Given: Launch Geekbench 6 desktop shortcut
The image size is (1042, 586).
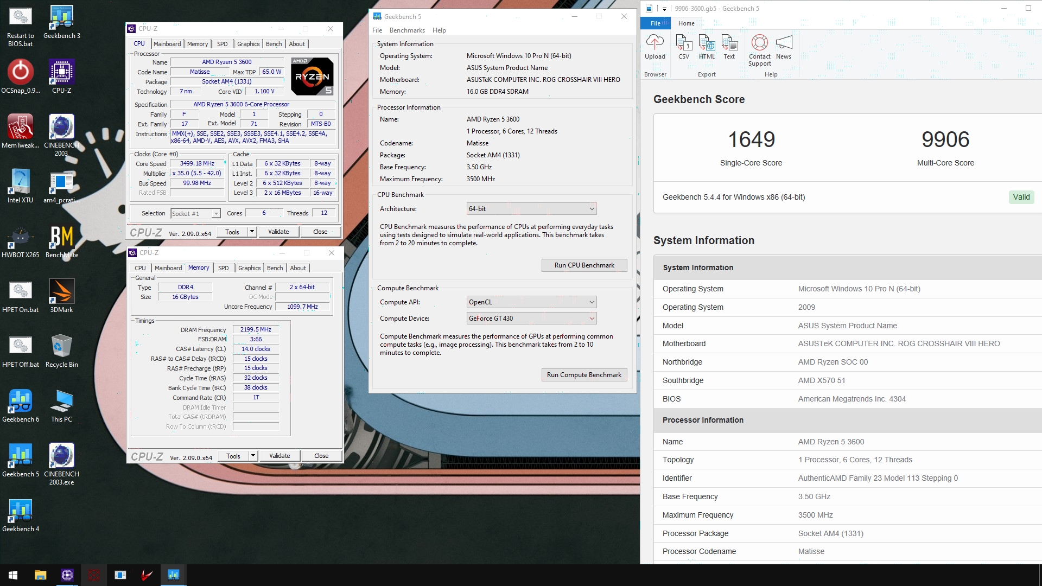Looking at the screenshot, I should (x=21, y=405).
